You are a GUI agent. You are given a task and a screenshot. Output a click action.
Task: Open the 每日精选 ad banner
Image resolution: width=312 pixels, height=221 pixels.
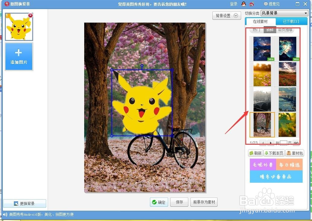(x=289, y=165)
